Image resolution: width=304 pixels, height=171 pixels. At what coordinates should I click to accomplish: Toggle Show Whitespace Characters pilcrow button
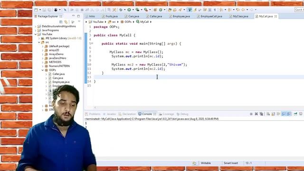pyautogui.click(x=215, y=9)
